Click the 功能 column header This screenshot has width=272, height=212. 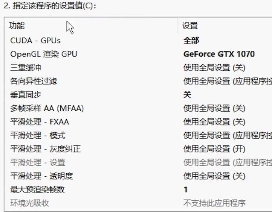coord(17,26)
